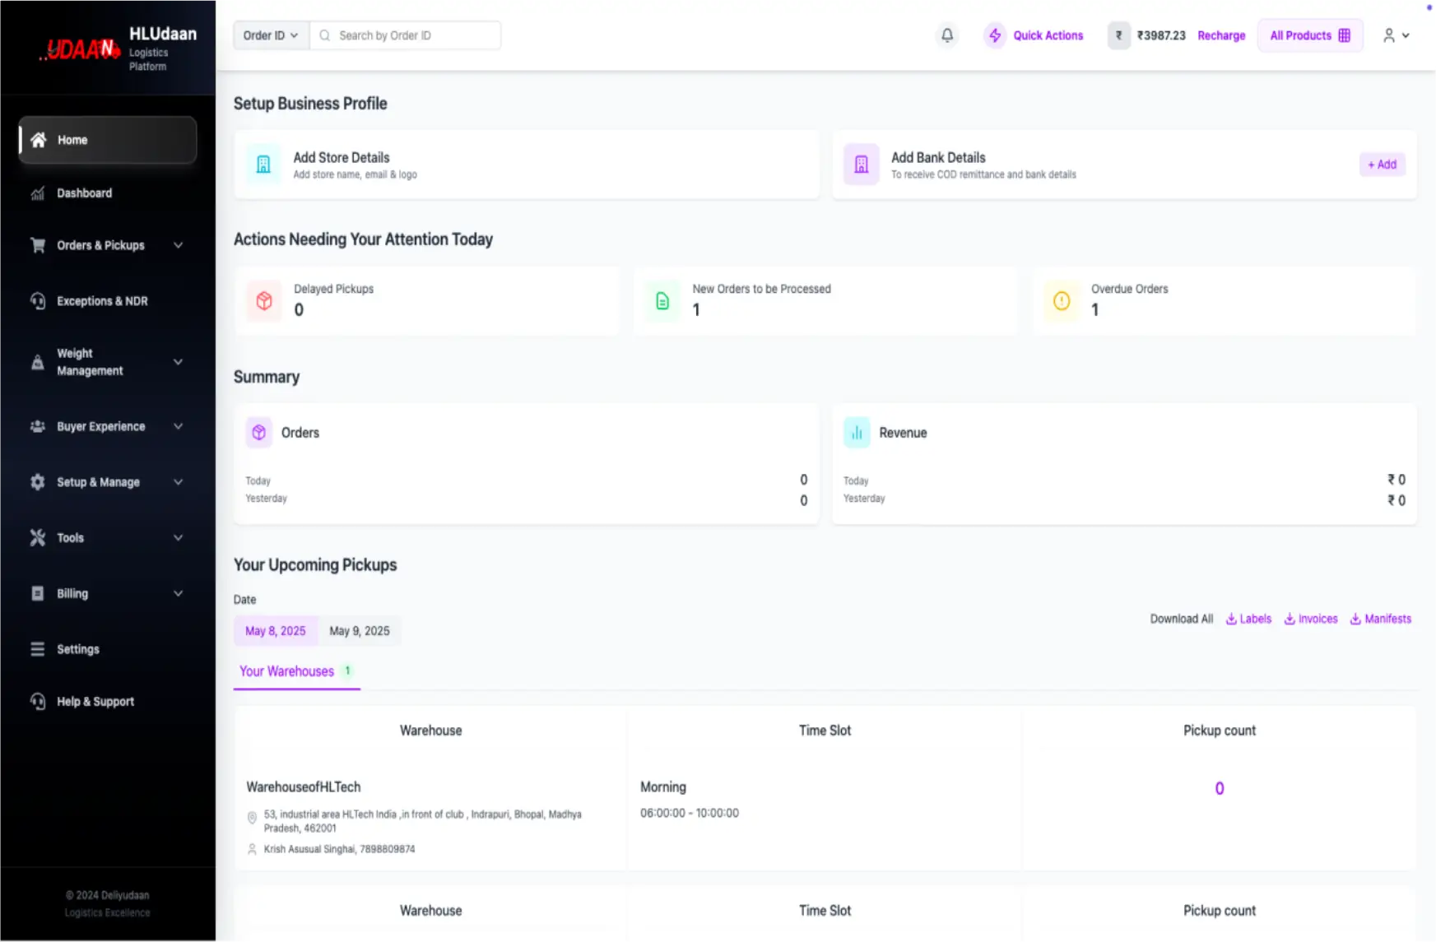The height and width of the screenshot is (942, 1436).
Task: Click the Orders summary cube icon
Action: tap(259, 433)
